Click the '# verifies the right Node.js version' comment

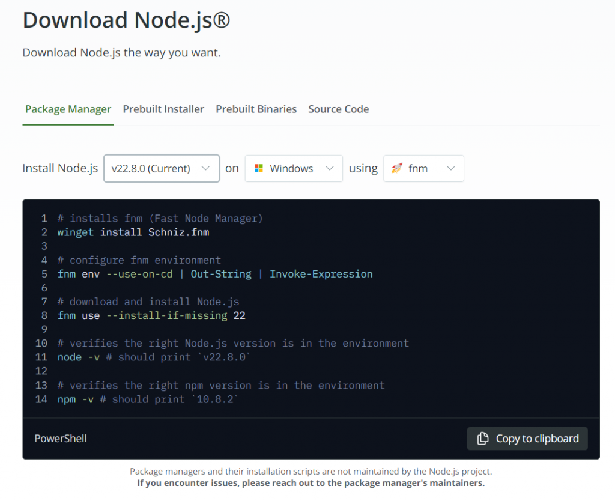pyautogui.click(x=233, y=343)
